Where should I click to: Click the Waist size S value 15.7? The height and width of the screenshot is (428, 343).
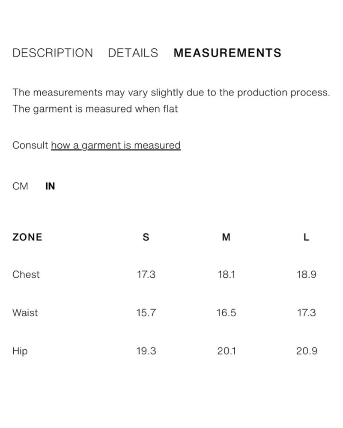click(x=146, y=312)
